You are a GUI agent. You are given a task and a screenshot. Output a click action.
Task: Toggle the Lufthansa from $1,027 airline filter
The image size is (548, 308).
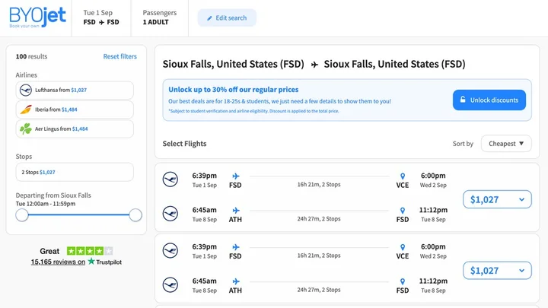pos(75,90)
